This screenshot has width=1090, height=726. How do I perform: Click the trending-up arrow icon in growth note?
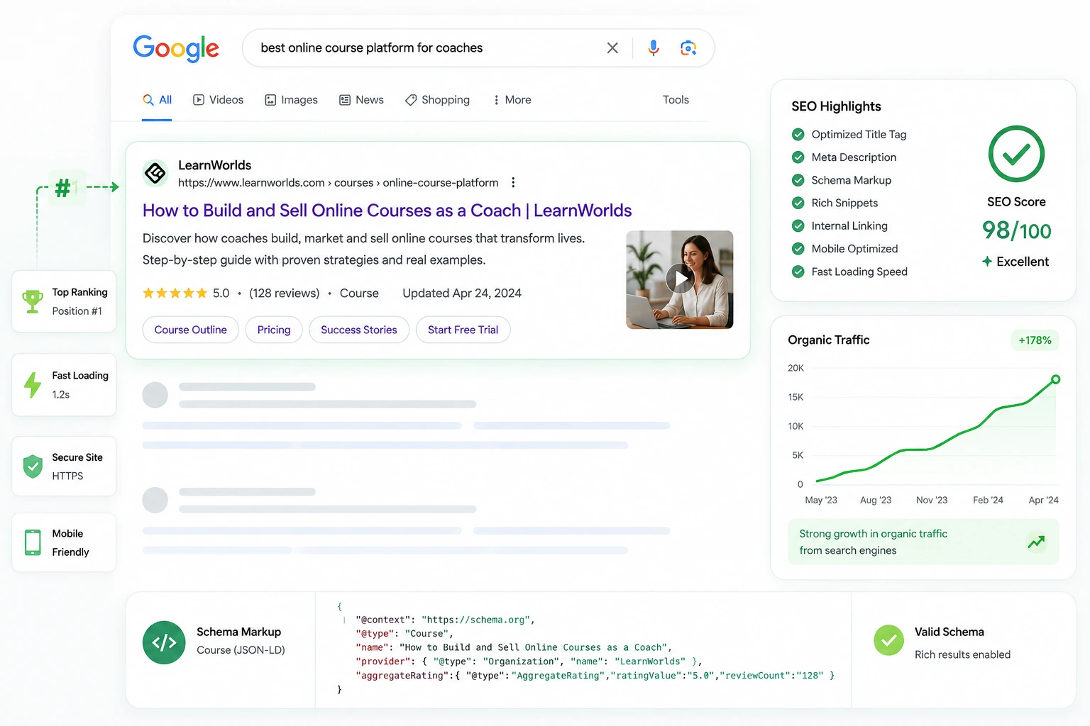click(1036, 542)
